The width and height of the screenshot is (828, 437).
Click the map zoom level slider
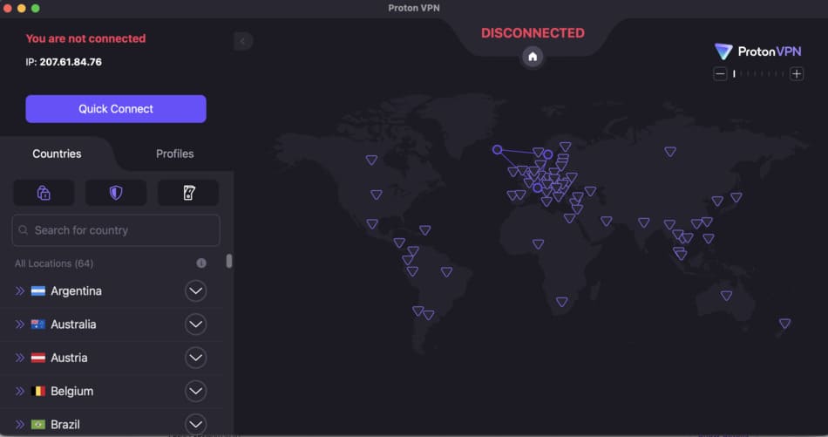[x=758, y=74]
